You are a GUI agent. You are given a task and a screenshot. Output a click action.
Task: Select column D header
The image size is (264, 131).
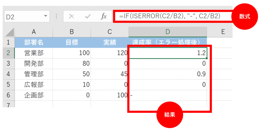(x=168, y=32)
